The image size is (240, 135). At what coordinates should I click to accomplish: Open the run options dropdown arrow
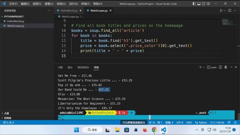pyautogui.click(x=225, y=10)
